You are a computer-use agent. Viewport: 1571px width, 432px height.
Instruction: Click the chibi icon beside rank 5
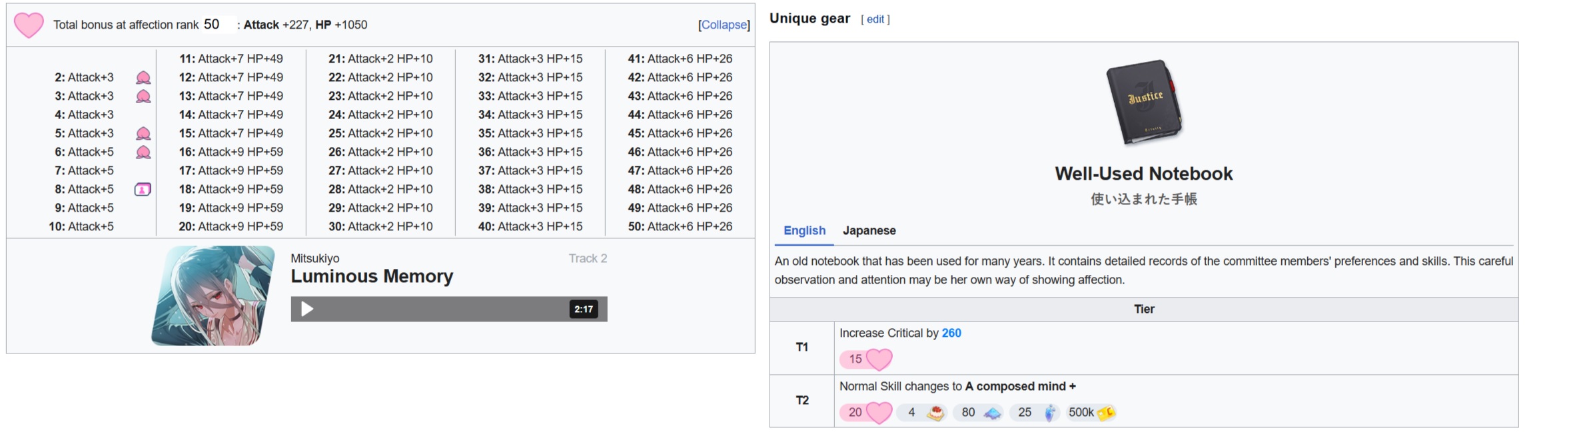tap(143, 134)
